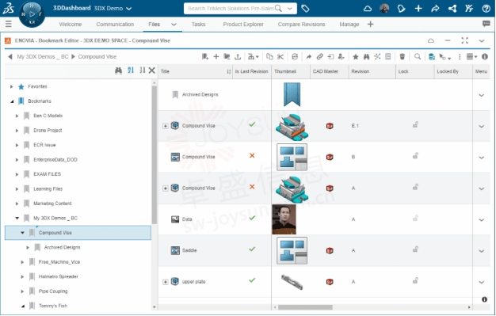The width and height of the screenshot is (496, 316).
Task: Click the cloud icon in top bar
Action: (368, 9)
